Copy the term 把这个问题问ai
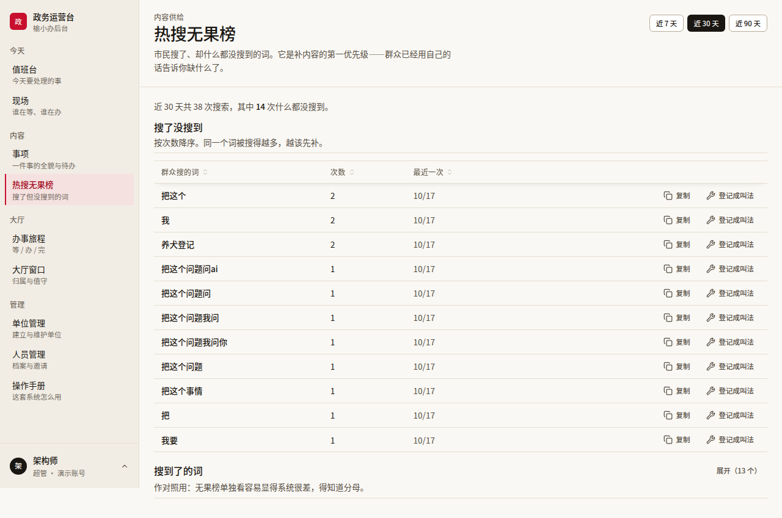This screenshot has width=782, height=518. pos(677,269)
